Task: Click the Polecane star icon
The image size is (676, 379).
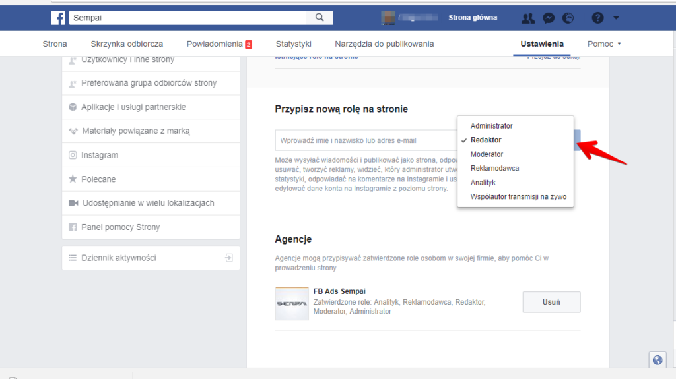Action: click(73, 179)
